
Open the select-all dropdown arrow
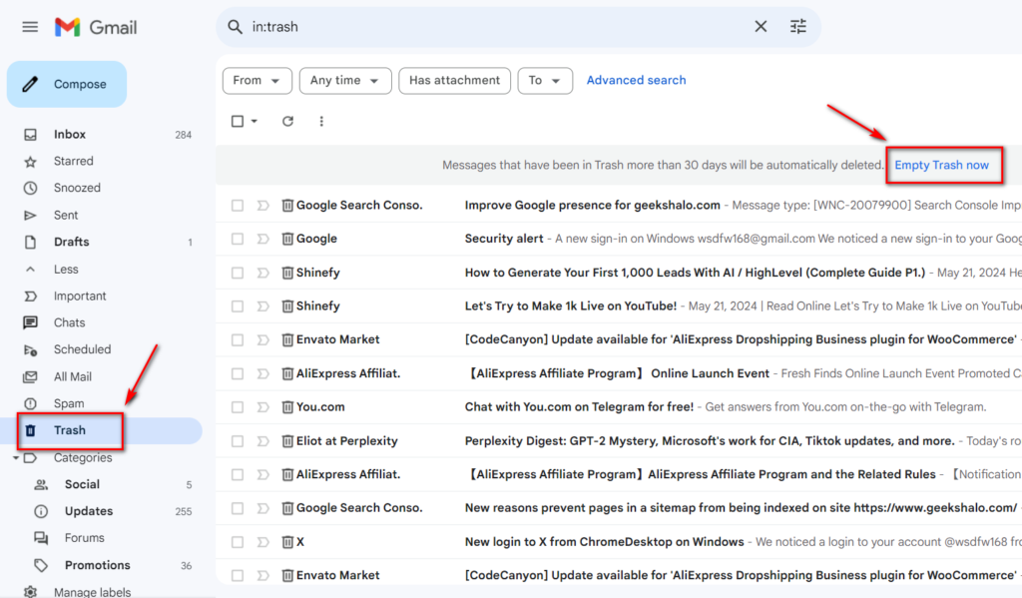(255, 121)
